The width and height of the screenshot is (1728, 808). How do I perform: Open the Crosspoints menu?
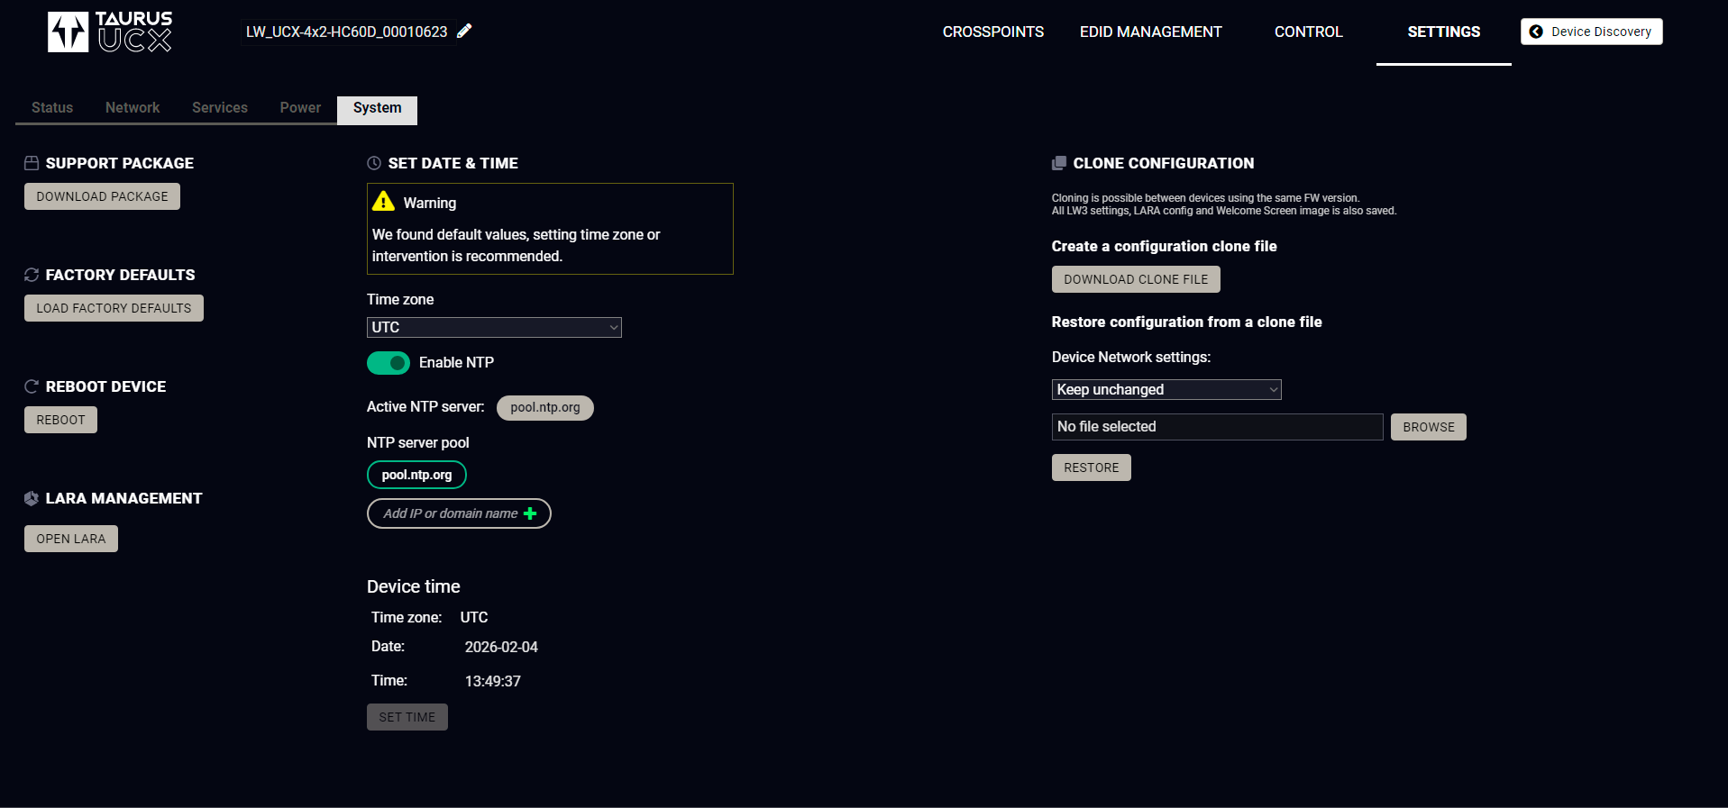click(x=993, y=32)
